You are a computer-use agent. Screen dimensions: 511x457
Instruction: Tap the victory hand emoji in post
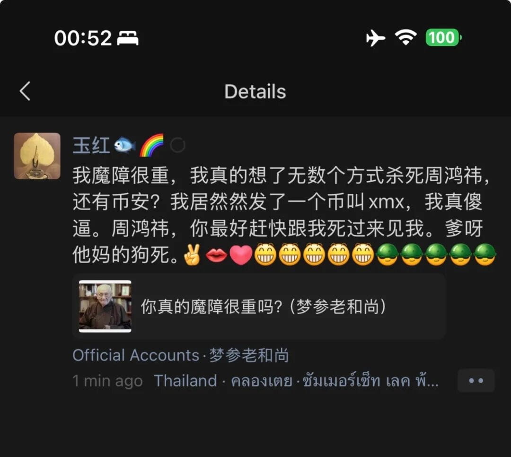coord(192,255)
